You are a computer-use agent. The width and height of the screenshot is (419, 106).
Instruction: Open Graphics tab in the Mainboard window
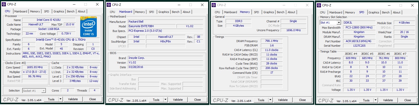(164, 12)
